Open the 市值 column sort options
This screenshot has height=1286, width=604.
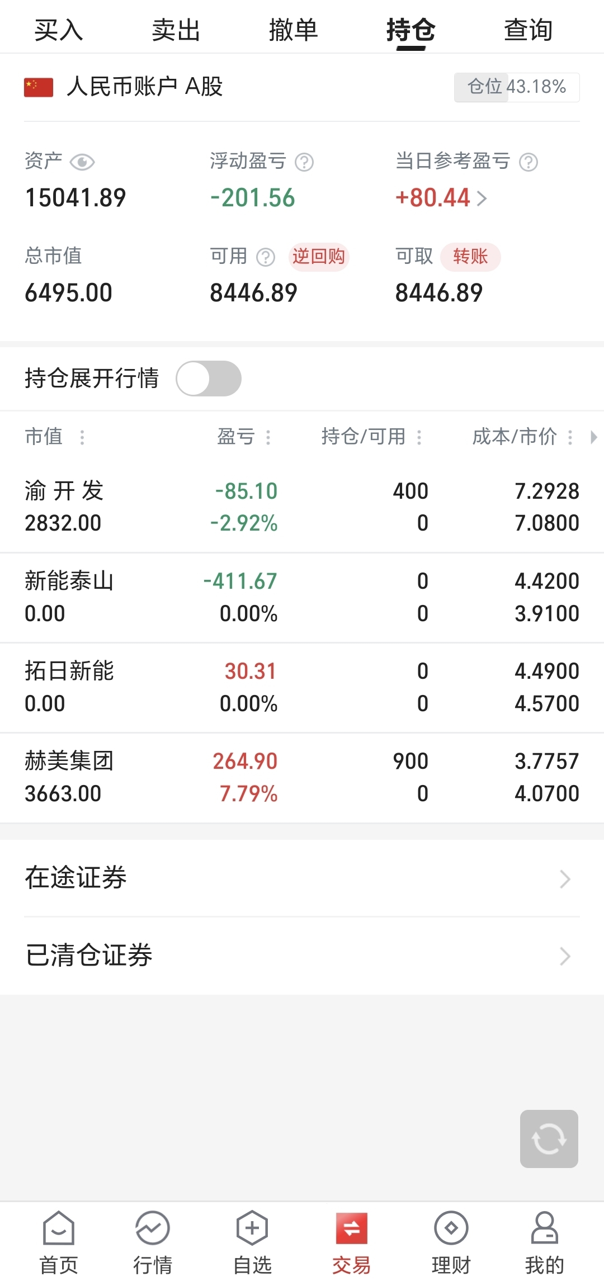coord(82,437)
